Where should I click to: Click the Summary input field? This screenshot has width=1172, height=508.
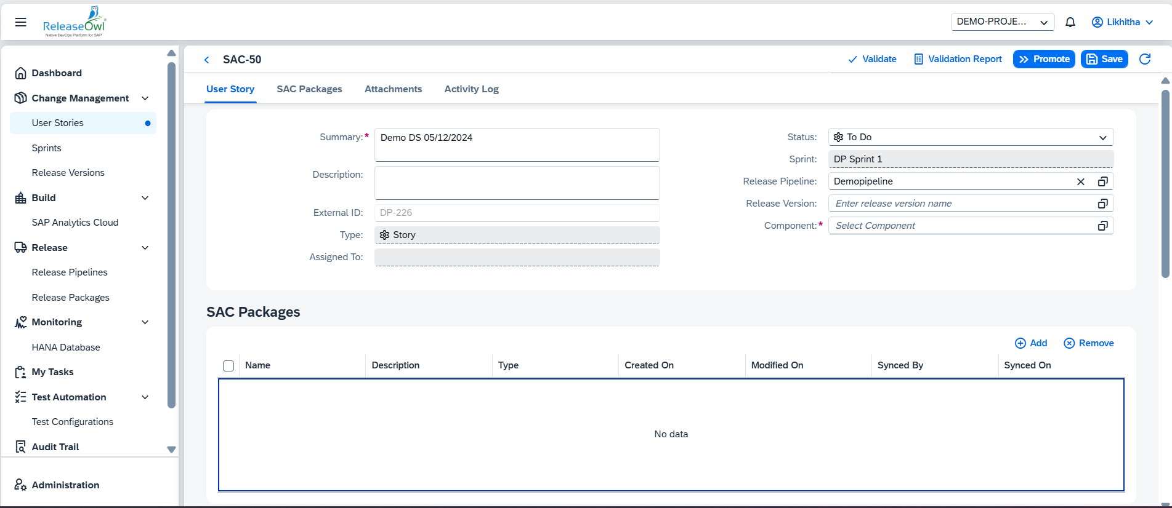click(517, 145)
